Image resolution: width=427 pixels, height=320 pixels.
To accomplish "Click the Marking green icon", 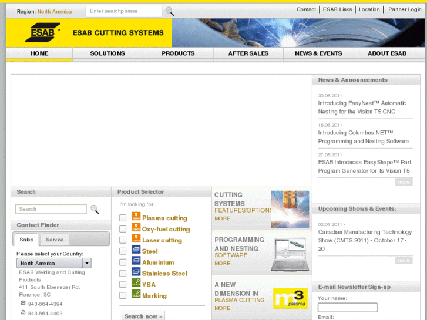I will (136, 294).
